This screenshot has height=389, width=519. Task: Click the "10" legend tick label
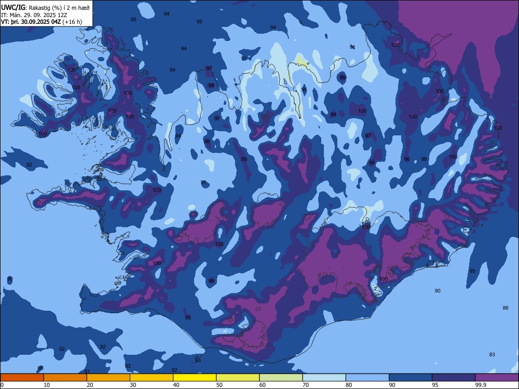coord(47,385)
